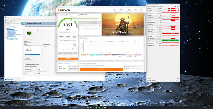Viewport: 213px width, 109px height.
Task: Toggle the GPU Temperature legend in the Monitoring chart
Action: click(100, 55)
